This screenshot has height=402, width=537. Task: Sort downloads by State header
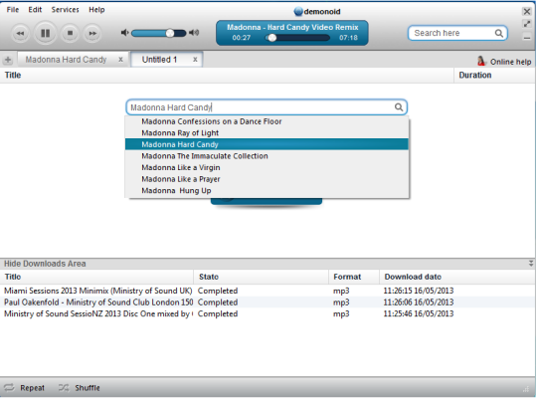click(262, 277)
